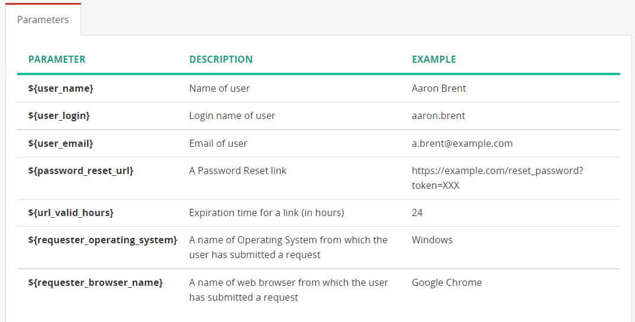635x322 pixels.
Task: Click the 'Login name of user' description
Action: point(232,115)
